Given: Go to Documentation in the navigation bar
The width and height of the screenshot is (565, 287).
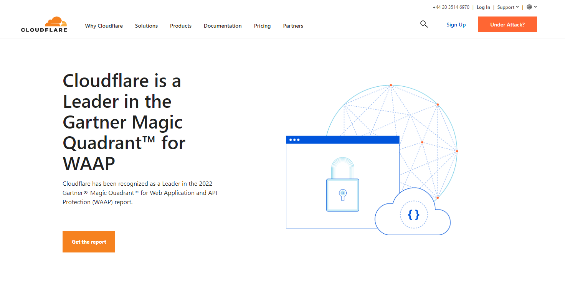Looking at the screenshot, I should 223,26.
